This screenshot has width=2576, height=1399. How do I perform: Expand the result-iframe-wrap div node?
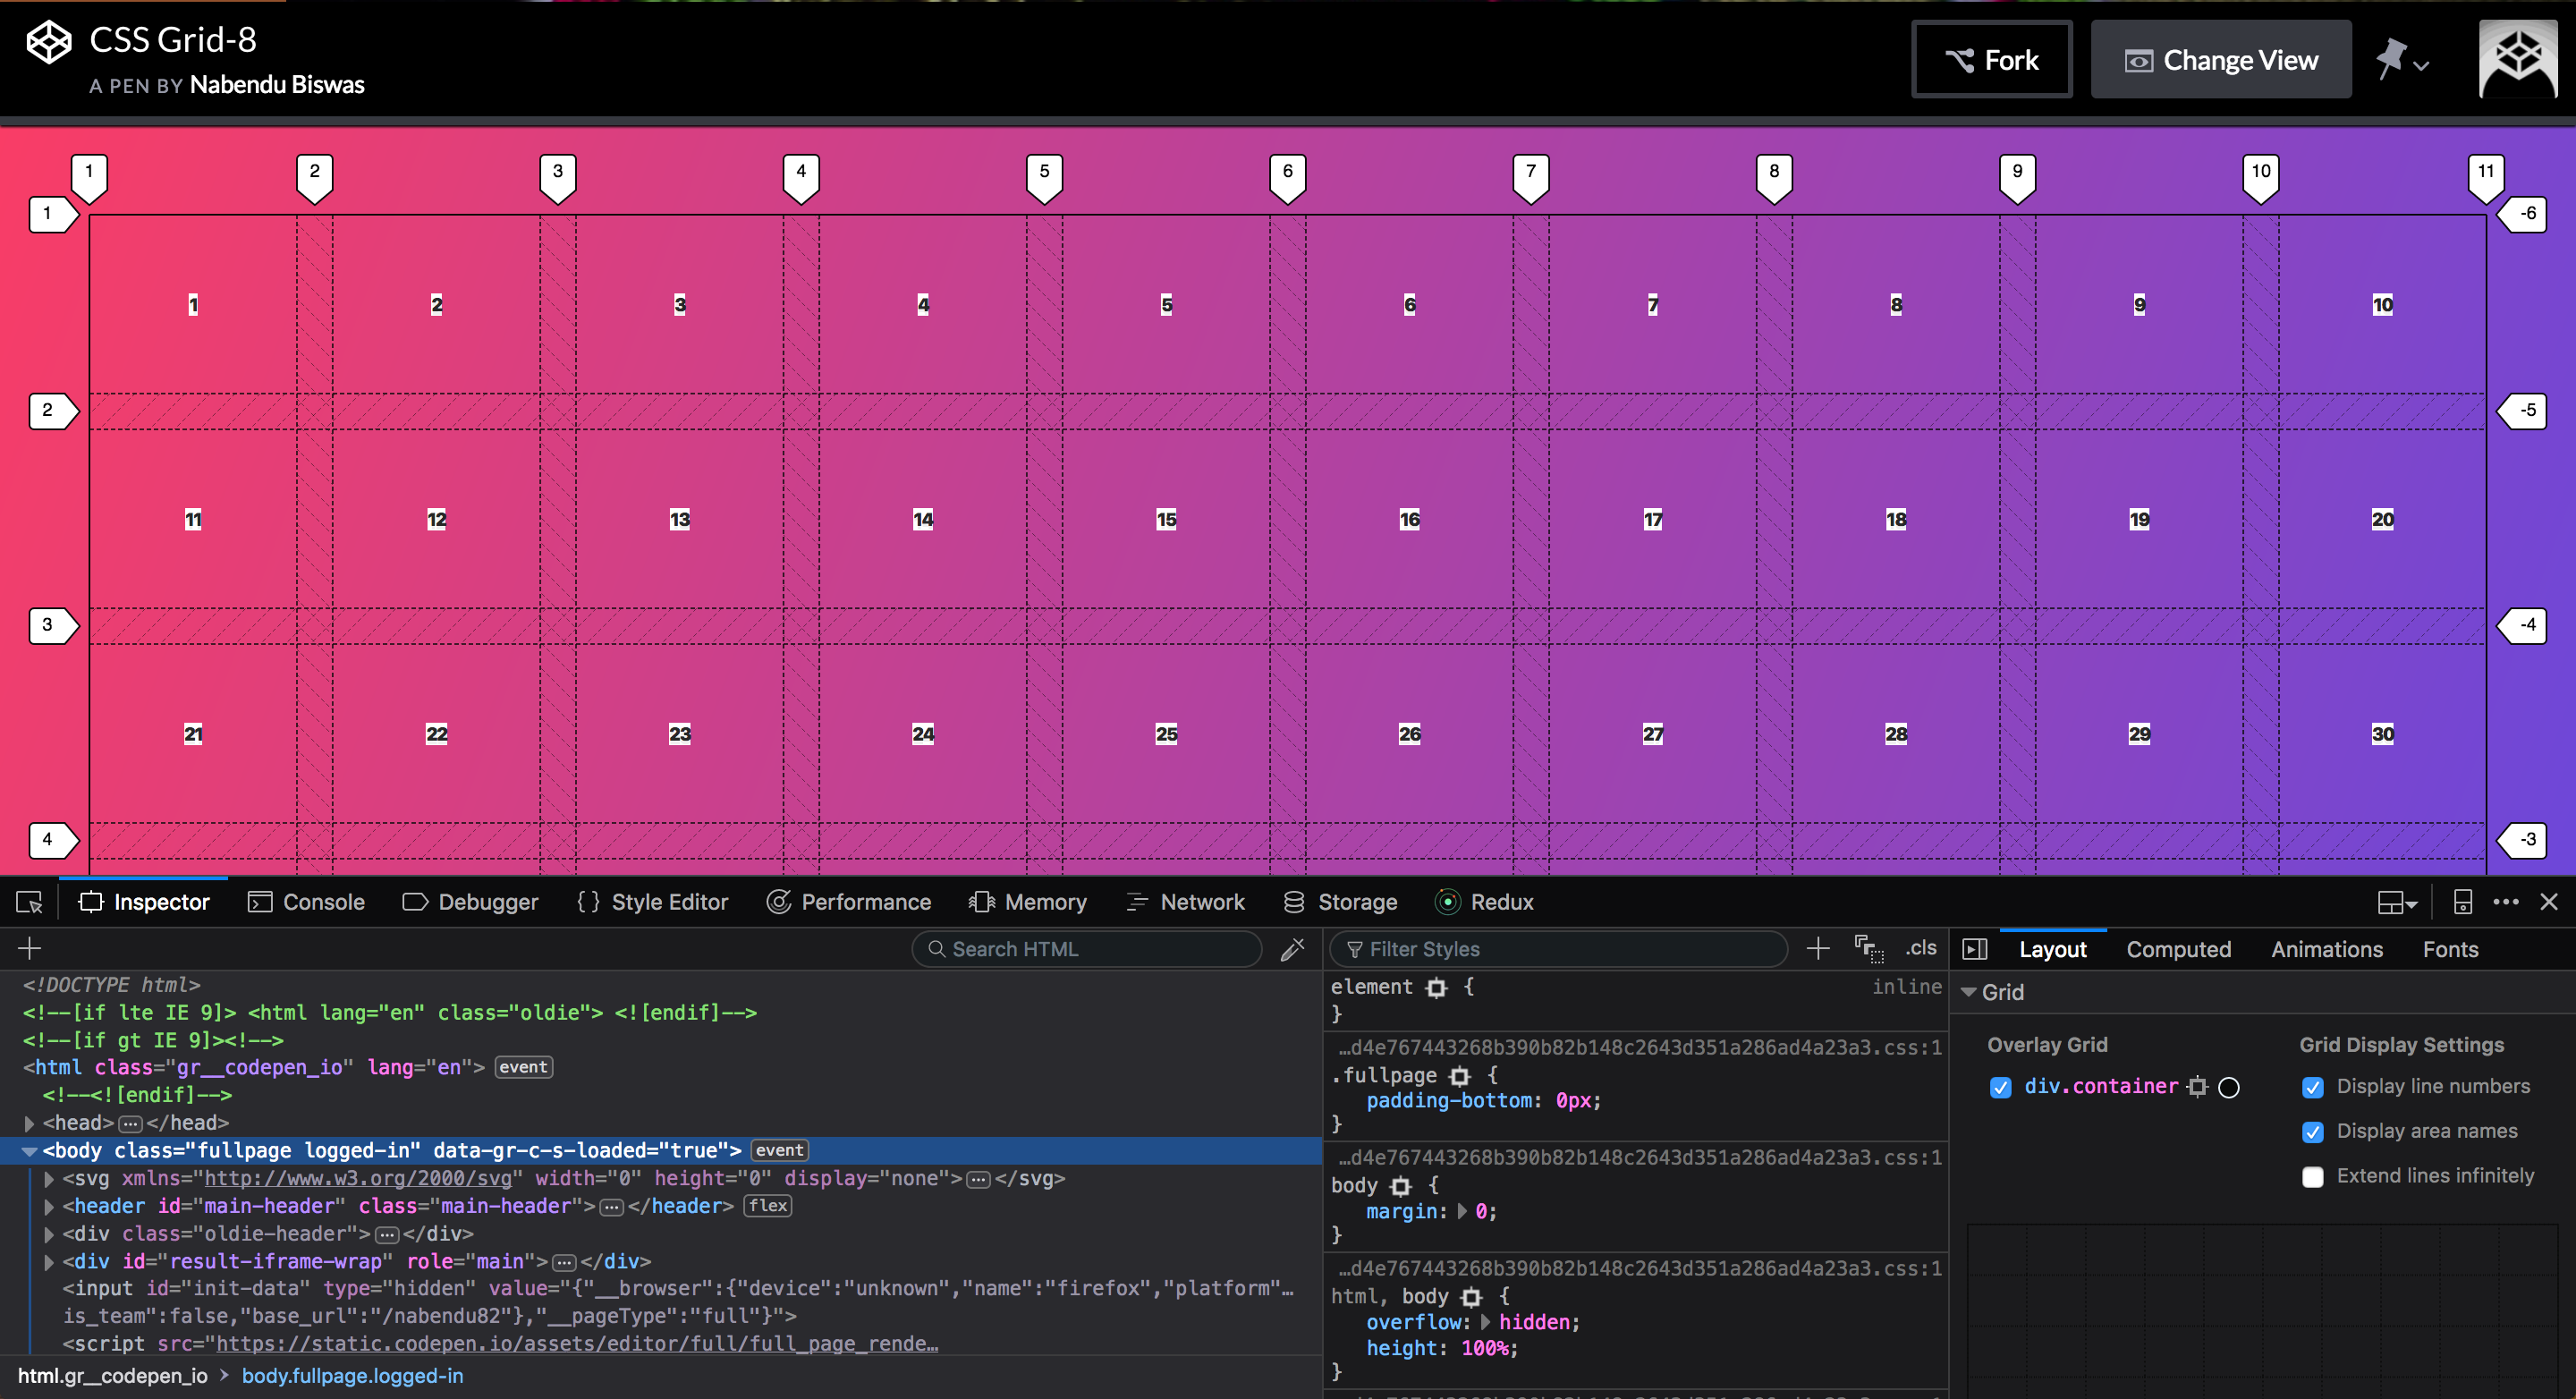click(49, 1263)
